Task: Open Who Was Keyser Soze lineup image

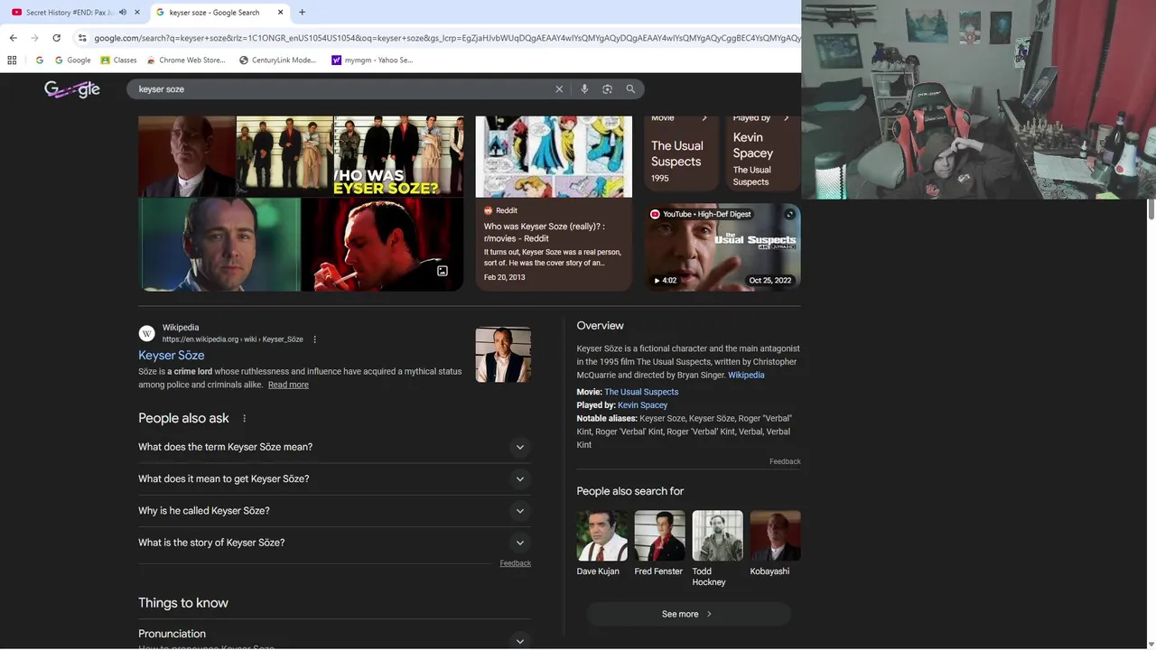Action: pyautogui.click(x=398, y=156)
